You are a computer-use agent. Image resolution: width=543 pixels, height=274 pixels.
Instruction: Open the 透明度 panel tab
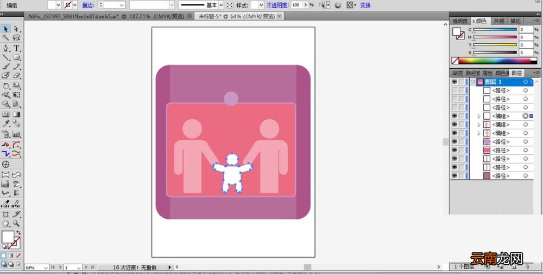[x=460, y=21]
